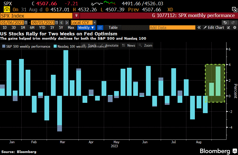This screenshot has width=238, height=155.
Task: Click the Annotate toolbar button
Action: click(x=109, y=45)
